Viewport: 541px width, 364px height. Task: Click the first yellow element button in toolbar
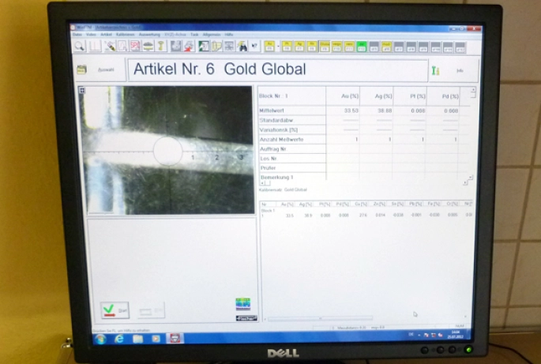[x=270, y=47]
